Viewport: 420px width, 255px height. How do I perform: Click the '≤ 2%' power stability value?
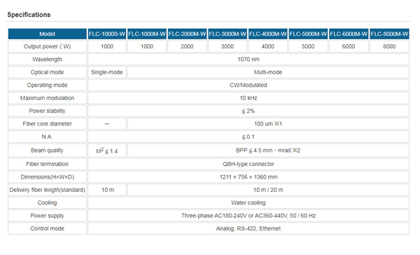coord(248,111)
